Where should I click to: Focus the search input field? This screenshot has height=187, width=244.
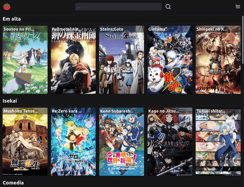(x=119, y=7)
